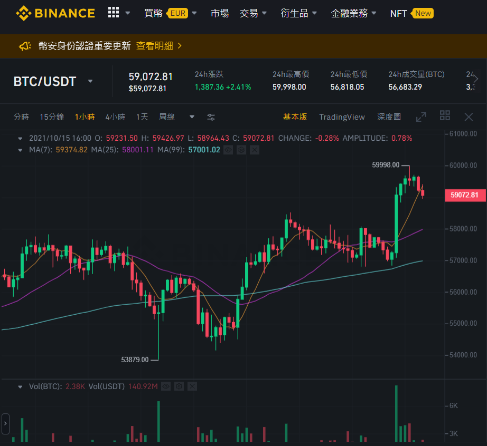487x446 pixels.
Task: Switch to the 深度圖 view
Action: pyautogui.click(x=389, y=117)
